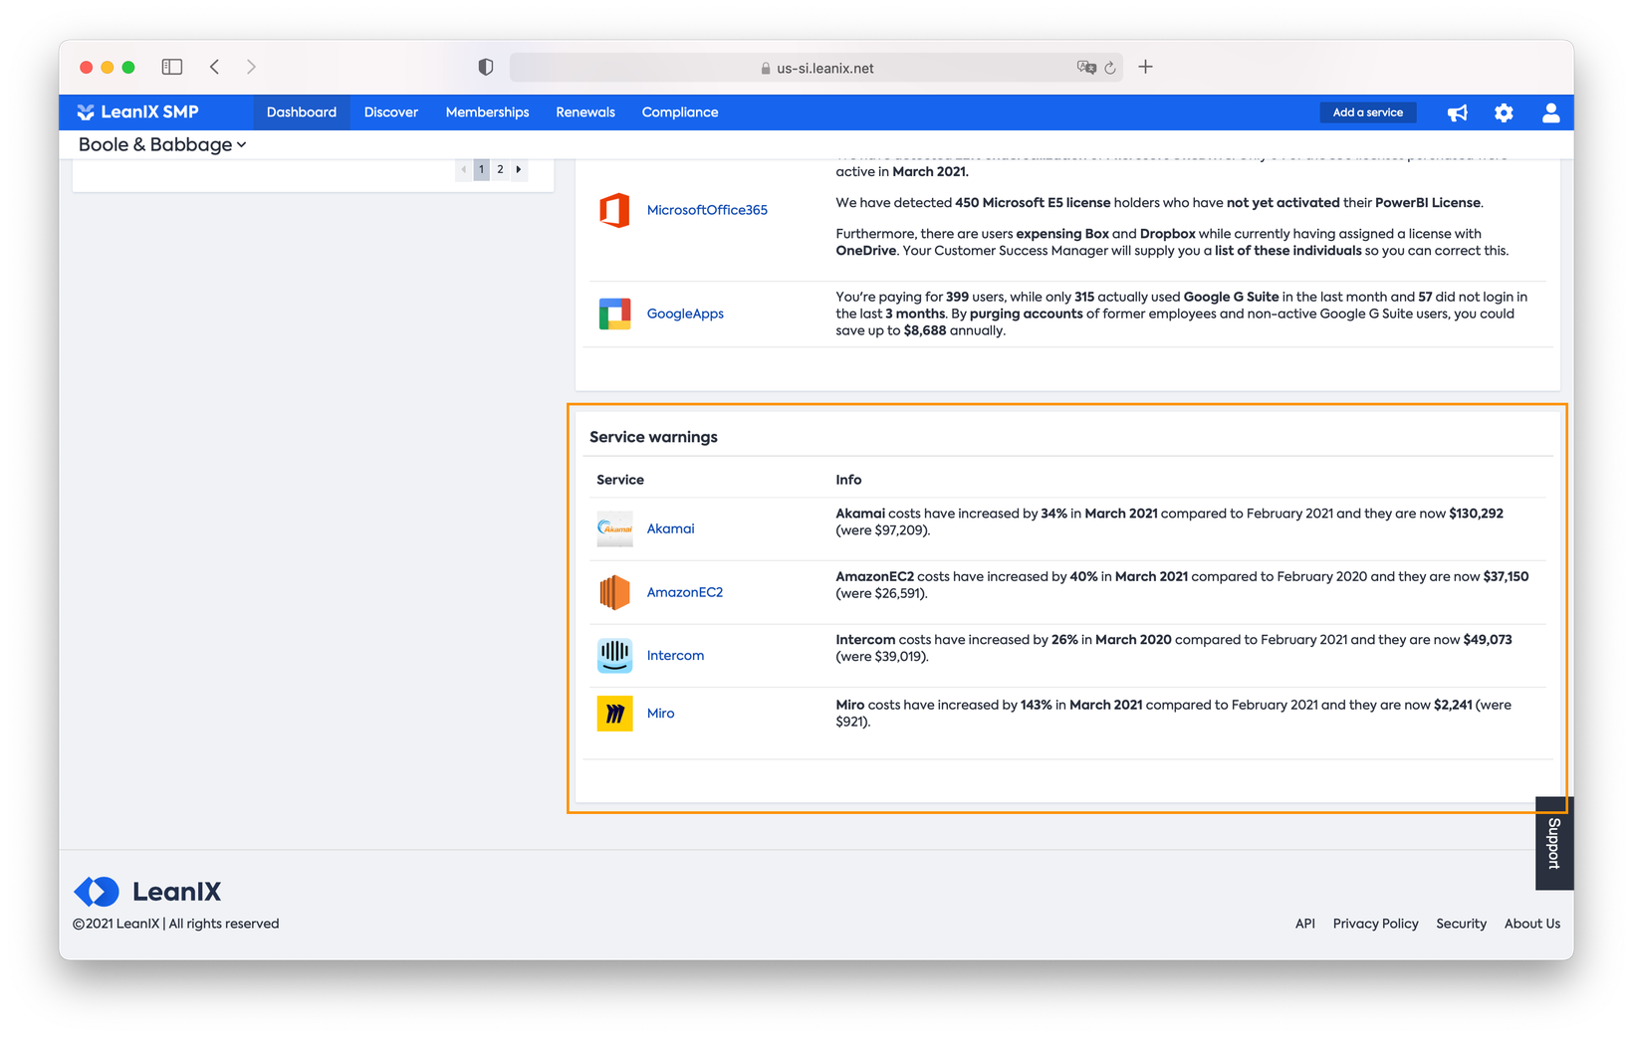This screenshot has height=1038, width=1633.
Task: Open the Privacy Policy footer link
Action: pos(1375,924)
